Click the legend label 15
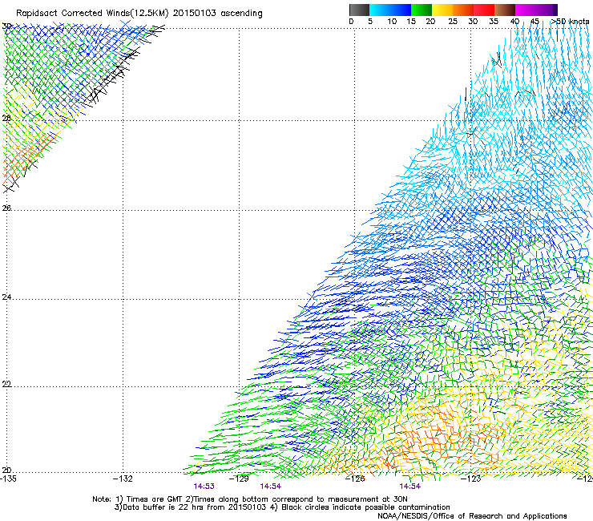 [x=411, y=22]
